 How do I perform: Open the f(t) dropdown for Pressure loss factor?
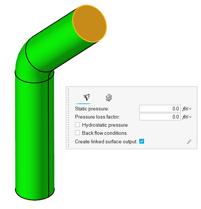pos(187,117)
